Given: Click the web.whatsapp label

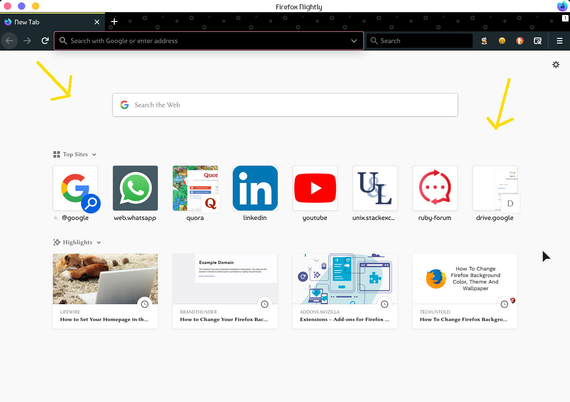Looking at the screenshot, I should 135,218.
